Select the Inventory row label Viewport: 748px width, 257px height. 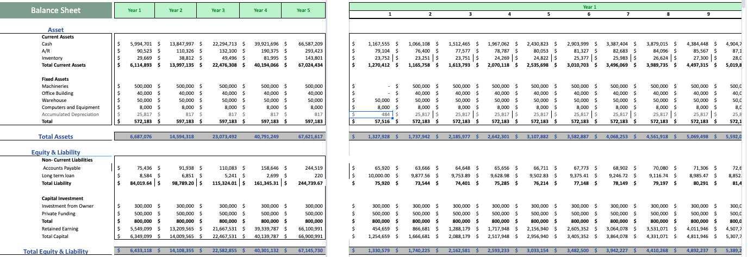(52, 58)
